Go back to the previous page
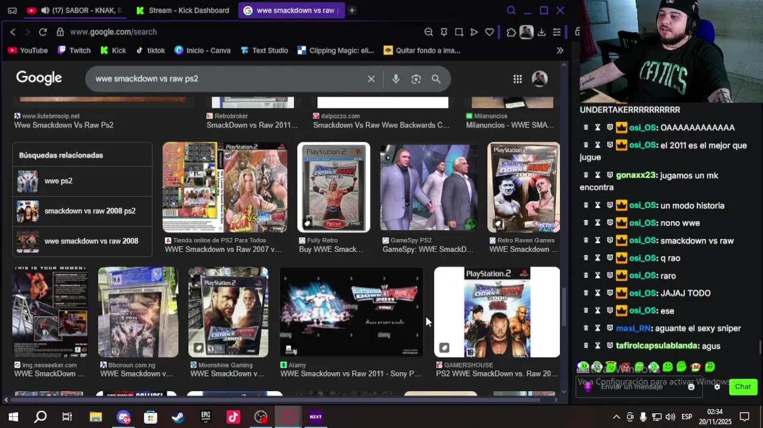This screenshot has height=428, width=763. [13, 32]
